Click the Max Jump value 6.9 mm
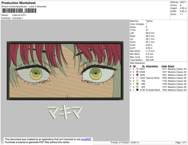 click(x=149, y=57)
